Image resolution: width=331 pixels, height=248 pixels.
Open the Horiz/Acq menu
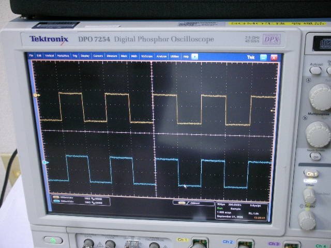(63, 56)
